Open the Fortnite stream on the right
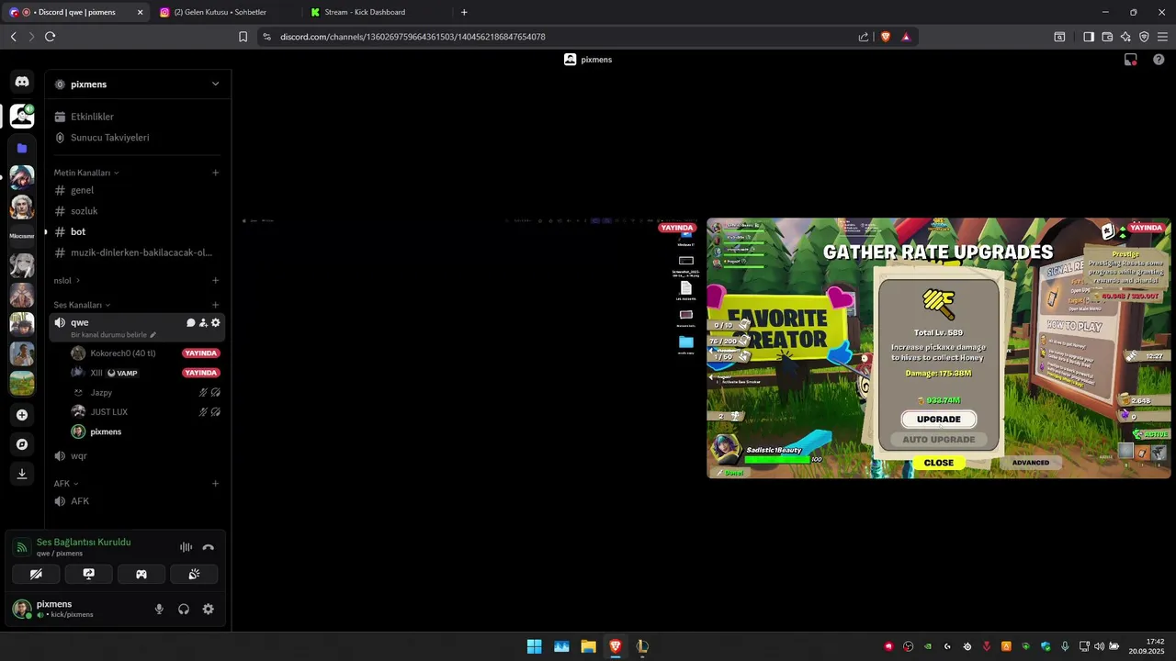The height and width of the screenshot is (661, 1176). tap(939, 348)
